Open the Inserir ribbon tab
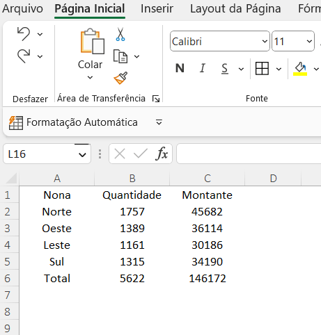The width and height of the screenshot is (321, 335). coord(157,9)
